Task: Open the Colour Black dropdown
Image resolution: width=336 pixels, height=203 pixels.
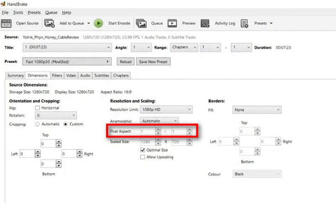Action: click(x=257, y=174)
